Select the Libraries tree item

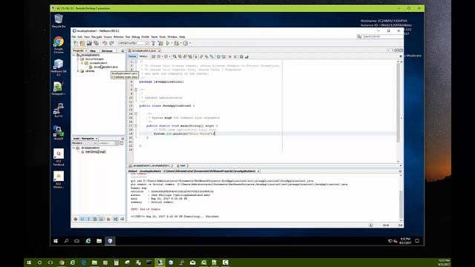pyautogui.click(x=90, y=71)
